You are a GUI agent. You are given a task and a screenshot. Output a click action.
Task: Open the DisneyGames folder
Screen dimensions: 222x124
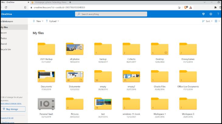click(188, 49)
